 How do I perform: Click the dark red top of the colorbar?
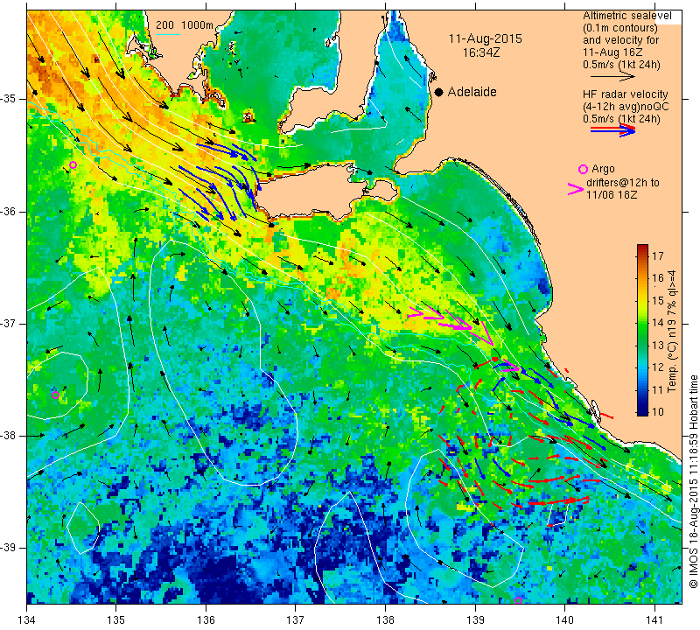pos(642,248)
